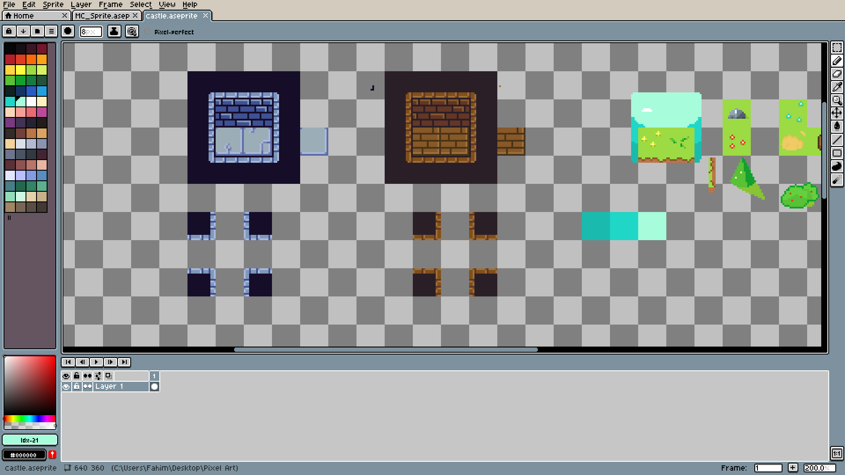This screenshot has width=845, height=475.
Task: Open the brush type selector
Action: 68,31
